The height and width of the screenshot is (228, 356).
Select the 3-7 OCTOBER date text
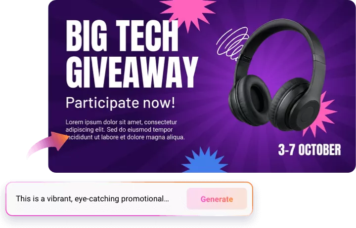point(310,150)
